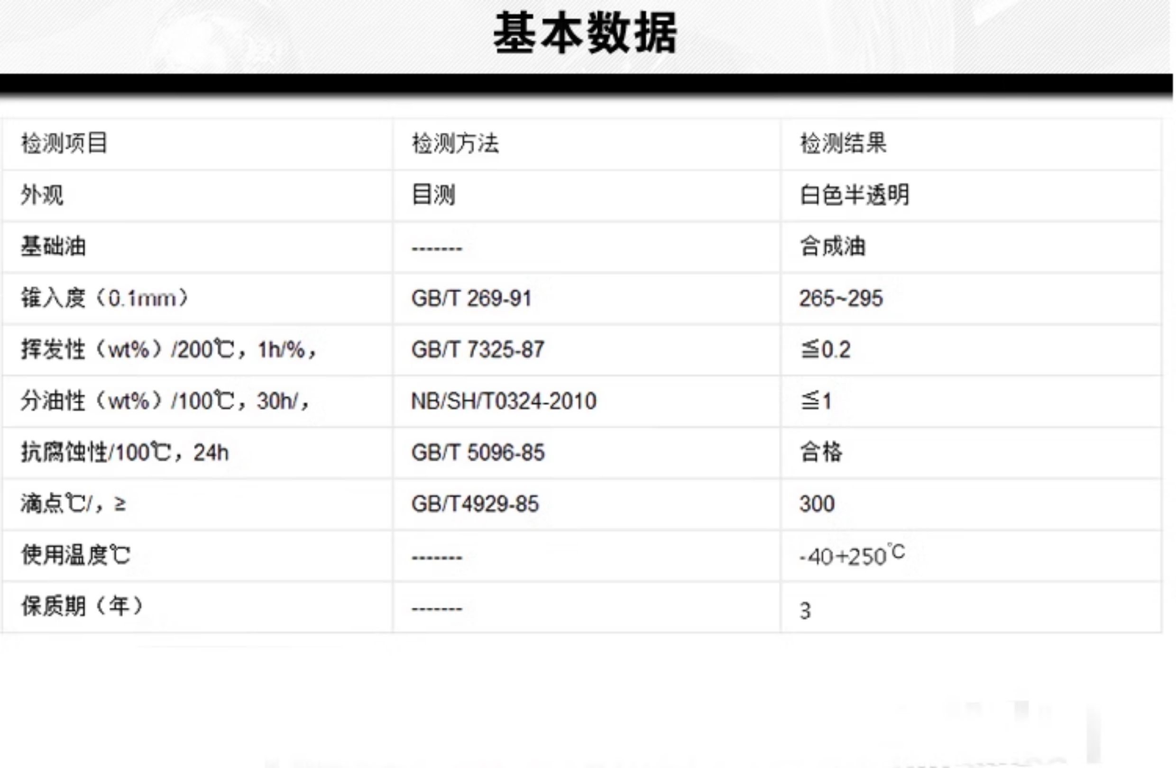Click the 使用温度℃ row label
1176x768 pixels.
(x=75, y=555)
